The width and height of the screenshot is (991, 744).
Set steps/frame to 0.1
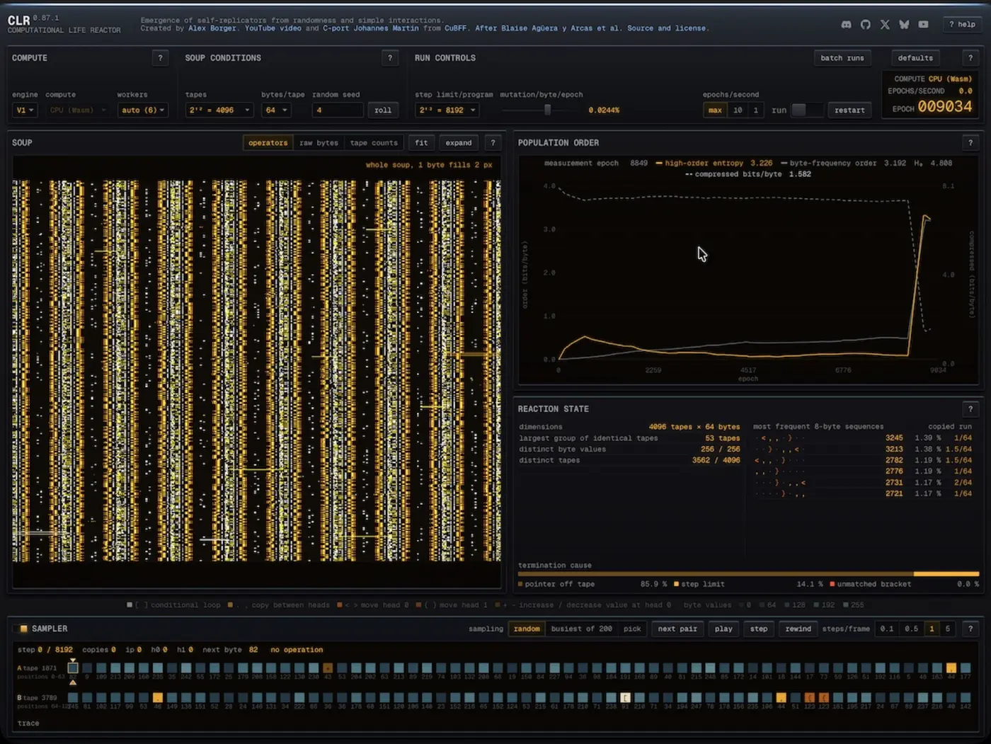coord(886,629)
